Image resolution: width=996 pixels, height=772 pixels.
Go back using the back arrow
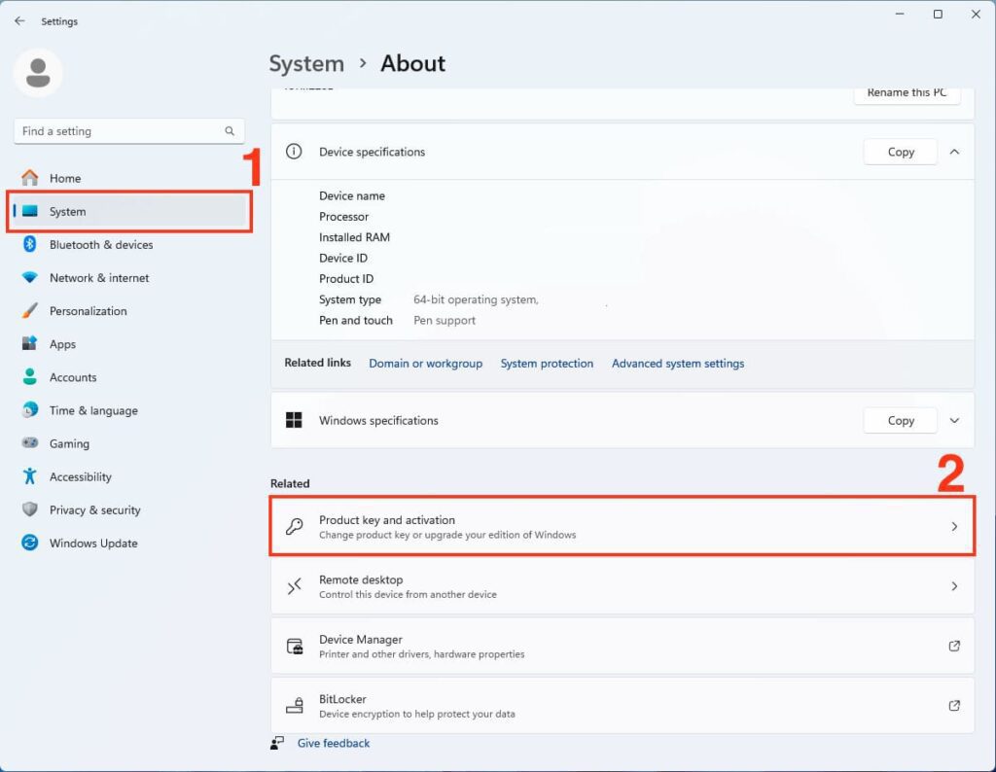[x=19, y=20]
